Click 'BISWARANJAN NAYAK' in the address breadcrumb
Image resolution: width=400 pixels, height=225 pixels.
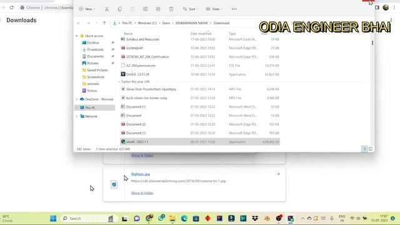(x=192, y=23)
